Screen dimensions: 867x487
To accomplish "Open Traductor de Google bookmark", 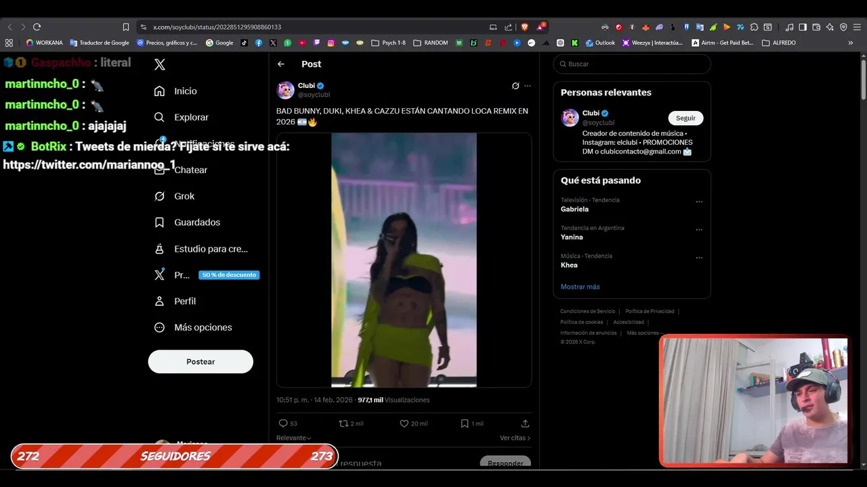I will (100, 43).
